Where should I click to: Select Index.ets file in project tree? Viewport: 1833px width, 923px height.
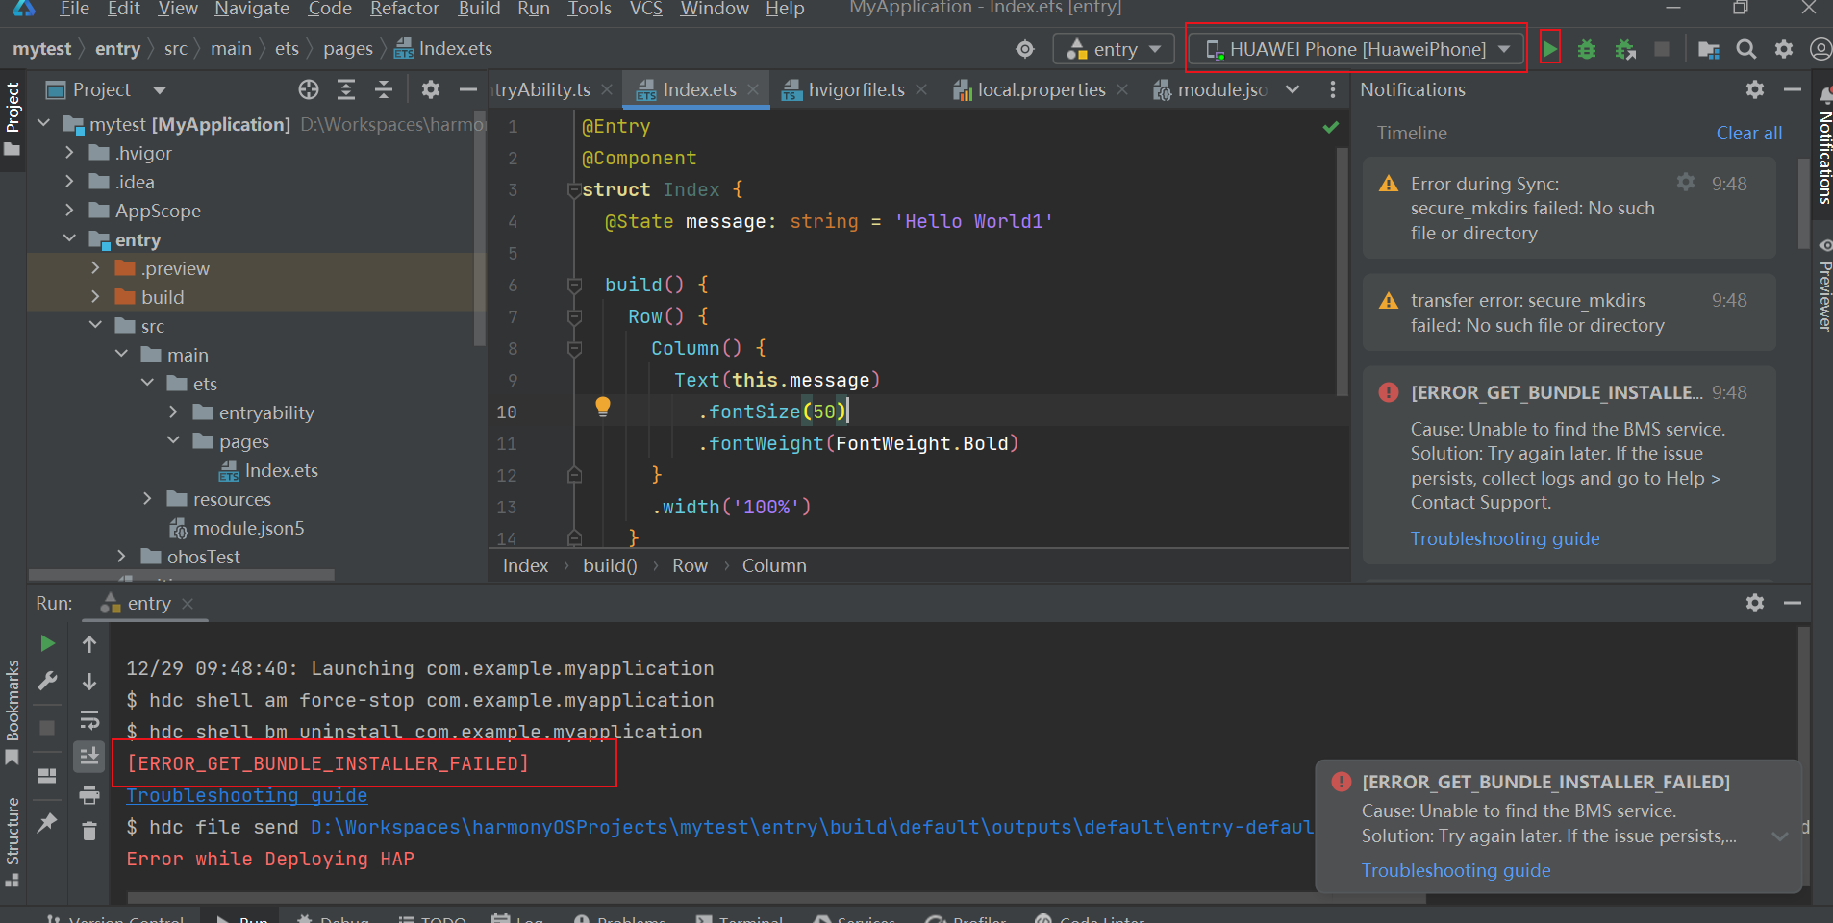(x=281, y=470)
